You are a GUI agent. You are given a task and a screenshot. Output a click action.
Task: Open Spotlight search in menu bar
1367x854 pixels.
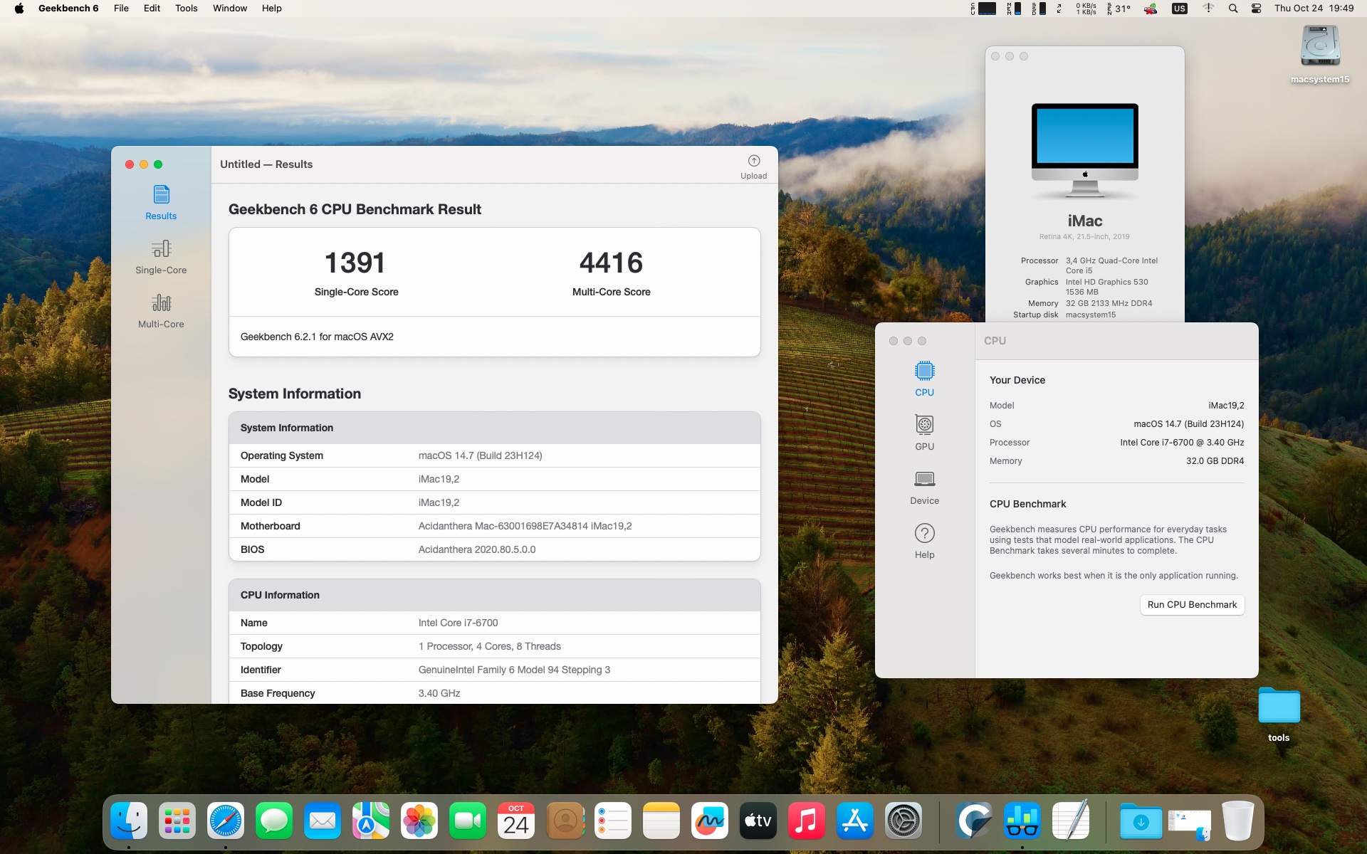coord(1233,9)
